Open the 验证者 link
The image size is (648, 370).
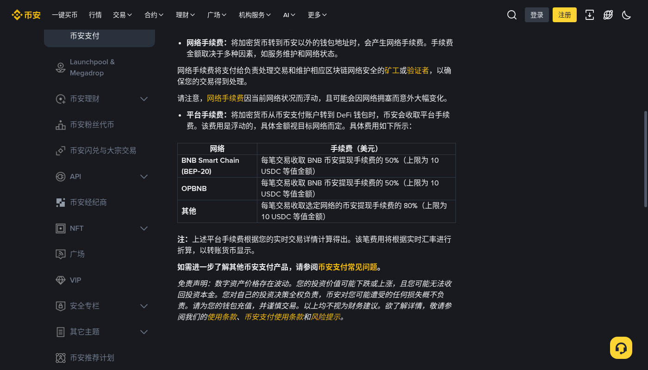(x=418, y=71)
